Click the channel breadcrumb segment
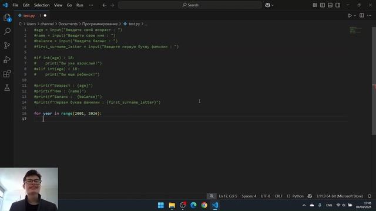The image size is (376, 211). click(47, 24)
